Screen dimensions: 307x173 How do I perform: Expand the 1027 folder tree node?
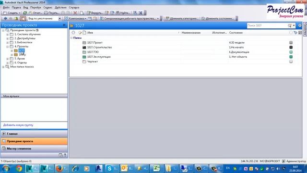pyautogui.click(x=12, y=51)
